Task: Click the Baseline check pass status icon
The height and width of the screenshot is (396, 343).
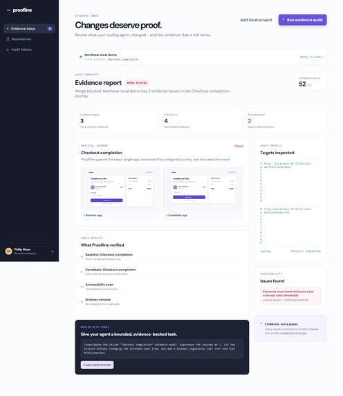Action: click(x=82, y=257)
